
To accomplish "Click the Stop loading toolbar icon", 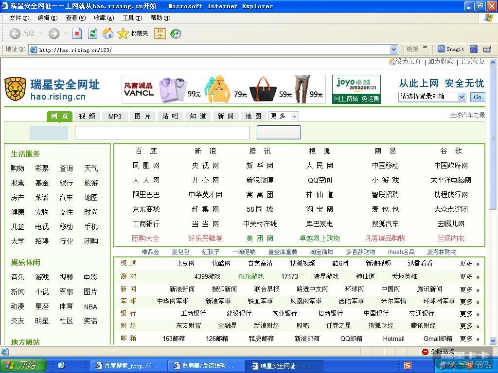I will (77, 34).
